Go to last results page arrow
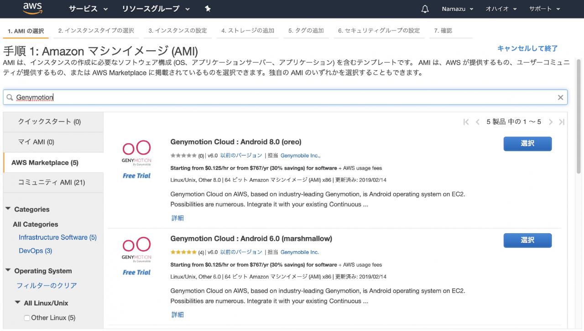The height and width of the screenshot is (331, 584). point(562,122)
